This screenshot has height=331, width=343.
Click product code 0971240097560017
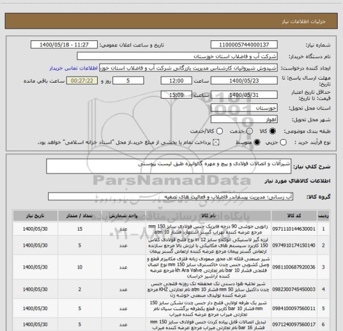pyautogui.click(x=294, y=324)
